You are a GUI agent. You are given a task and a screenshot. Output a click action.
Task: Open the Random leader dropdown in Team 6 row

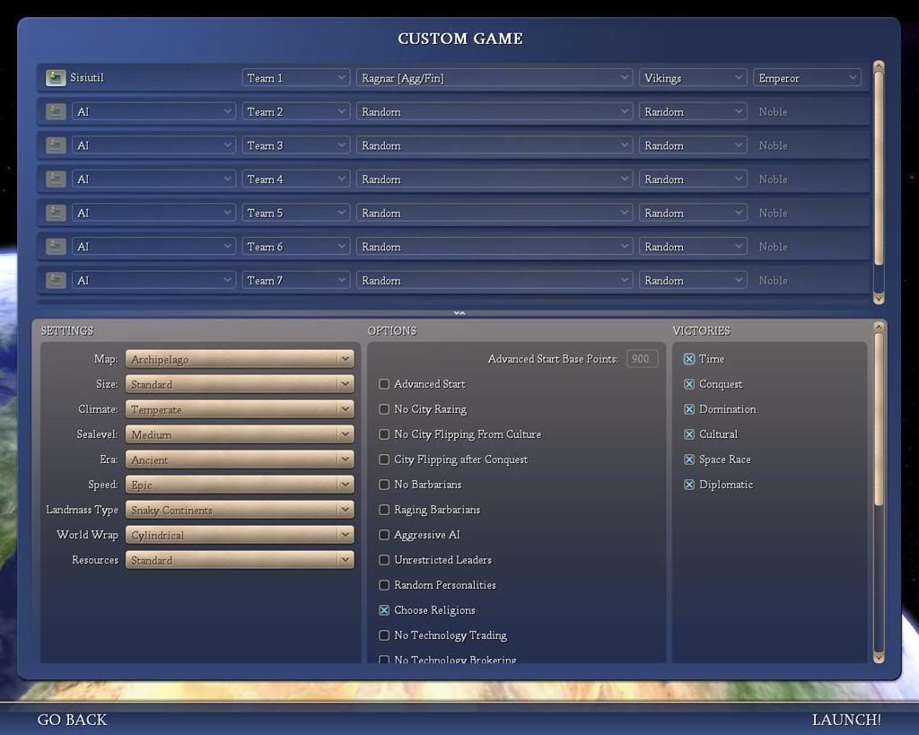point(495,246)
